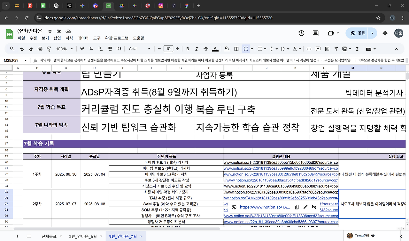The width and height of the screenshot is (409, 241).
Task: Toggle bold formatting
Action: pyautogui.click(x=188, y=49)
